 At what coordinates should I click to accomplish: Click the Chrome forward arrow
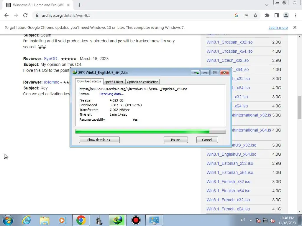pos(16,15)
